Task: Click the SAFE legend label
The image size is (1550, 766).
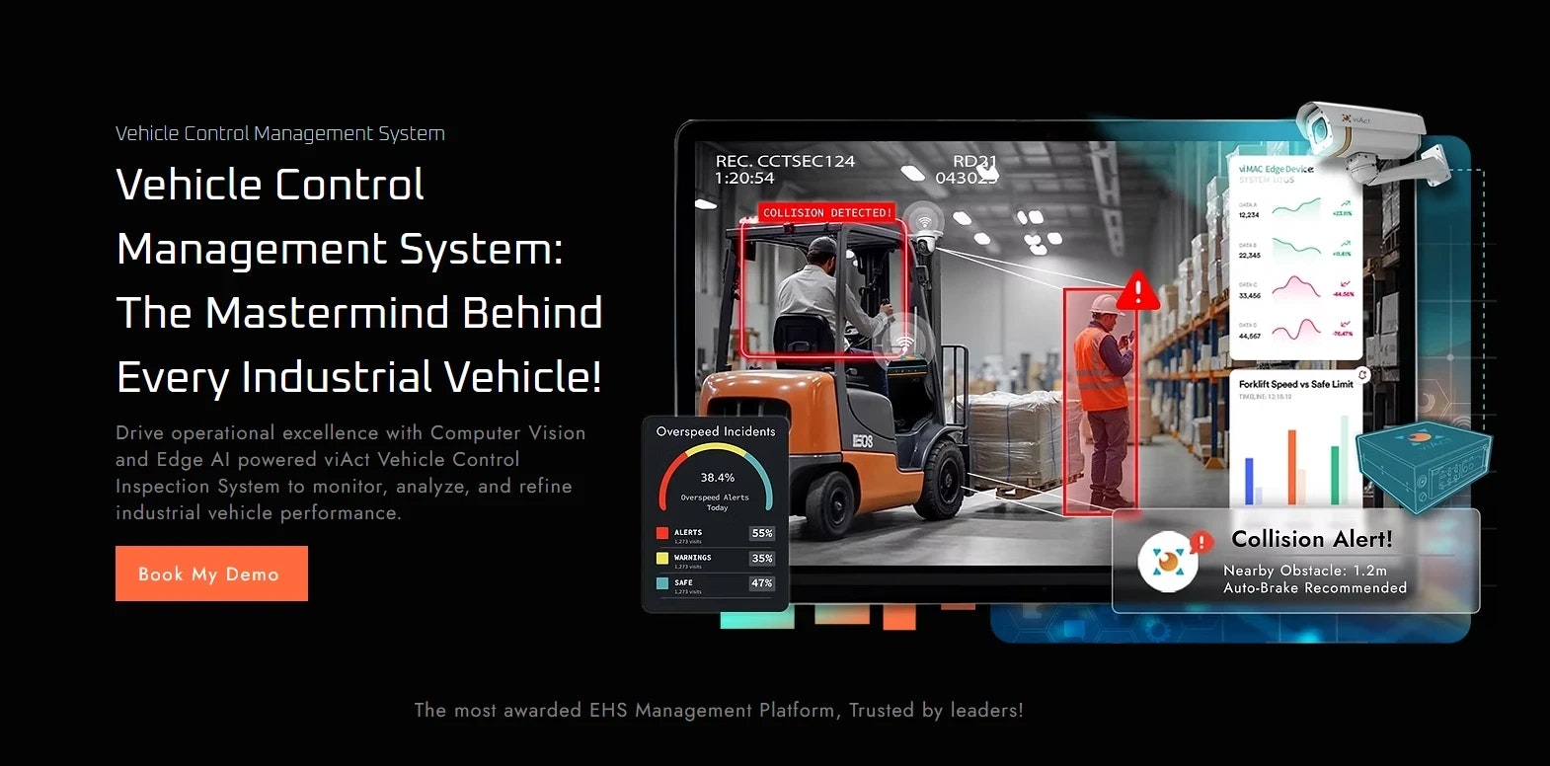Action: pos(683,582)
